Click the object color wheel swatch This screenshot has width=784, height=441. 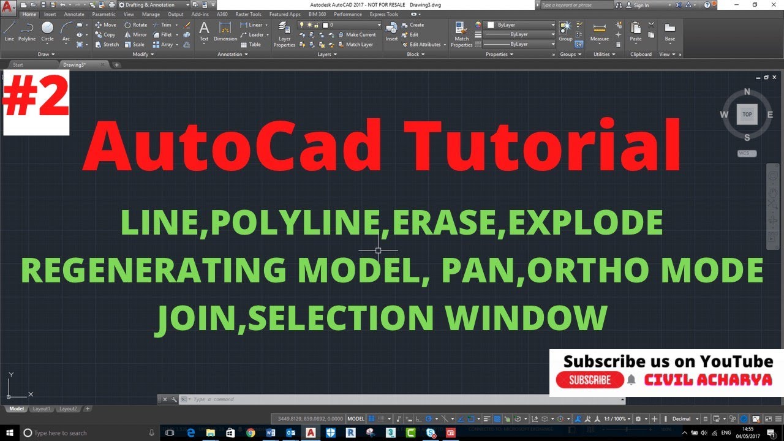tap(478, 25)
